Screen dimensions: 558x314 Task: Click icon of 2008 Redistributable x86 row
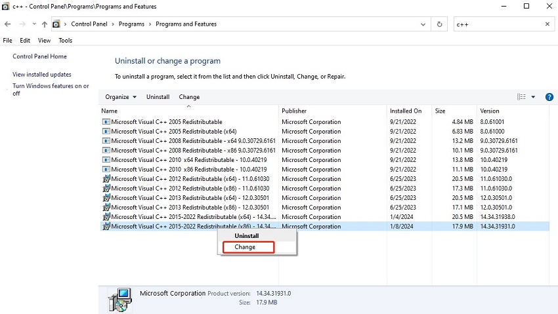(x=106, y=151)
